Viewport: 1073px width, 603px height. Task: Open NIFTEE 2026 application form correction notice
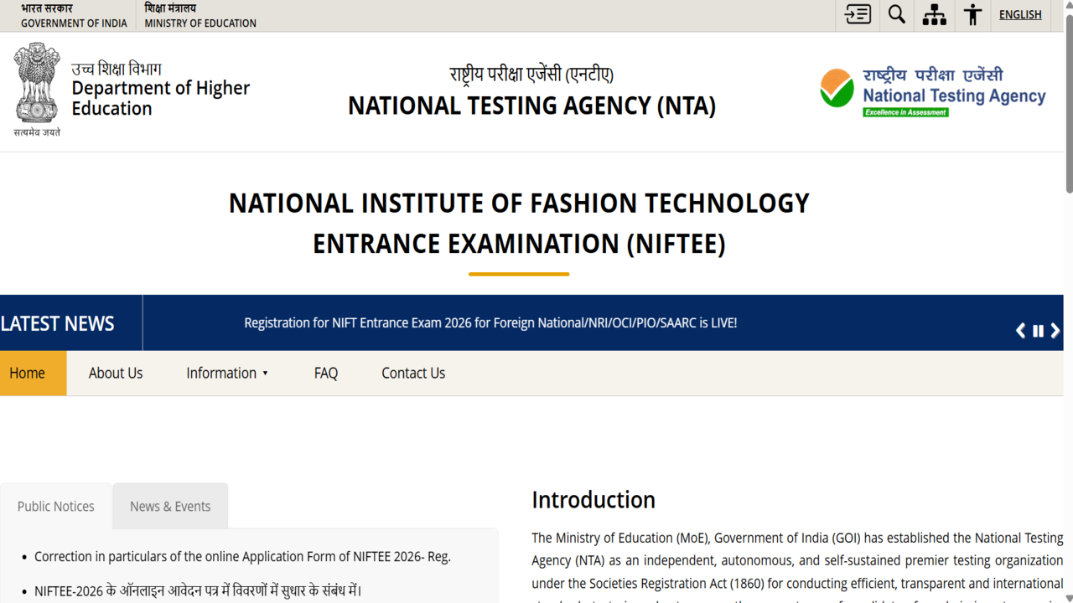tap(242, 557)
